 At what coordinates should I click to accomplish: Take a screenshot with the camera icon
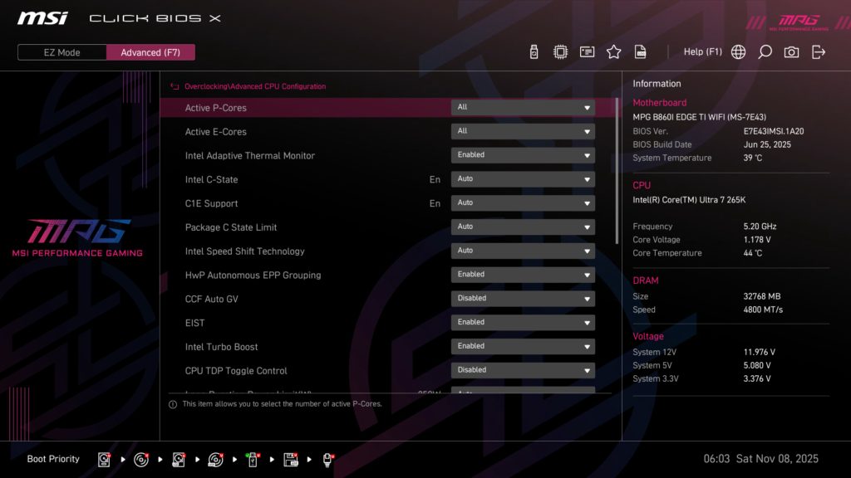tap(791, 51)
